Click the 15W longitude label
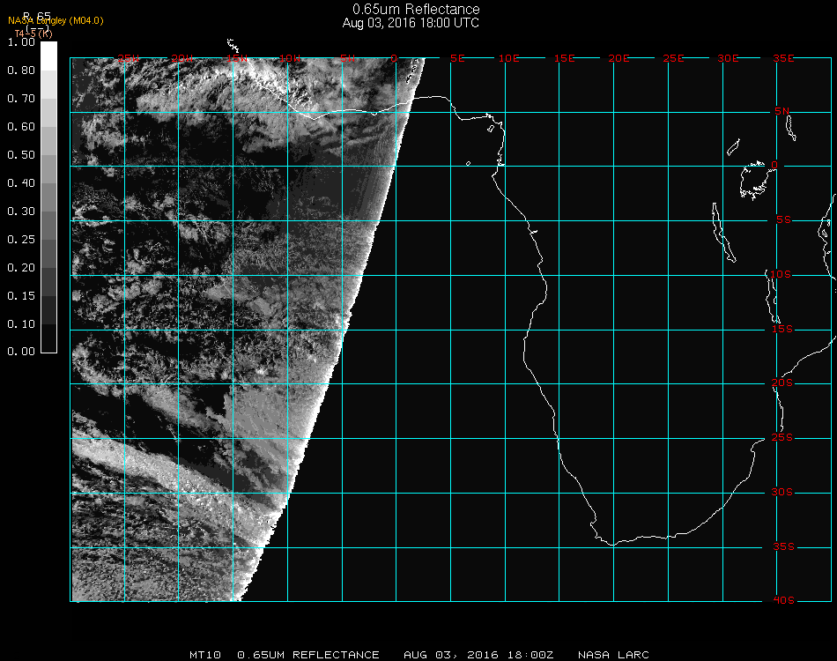 [236, 59]
